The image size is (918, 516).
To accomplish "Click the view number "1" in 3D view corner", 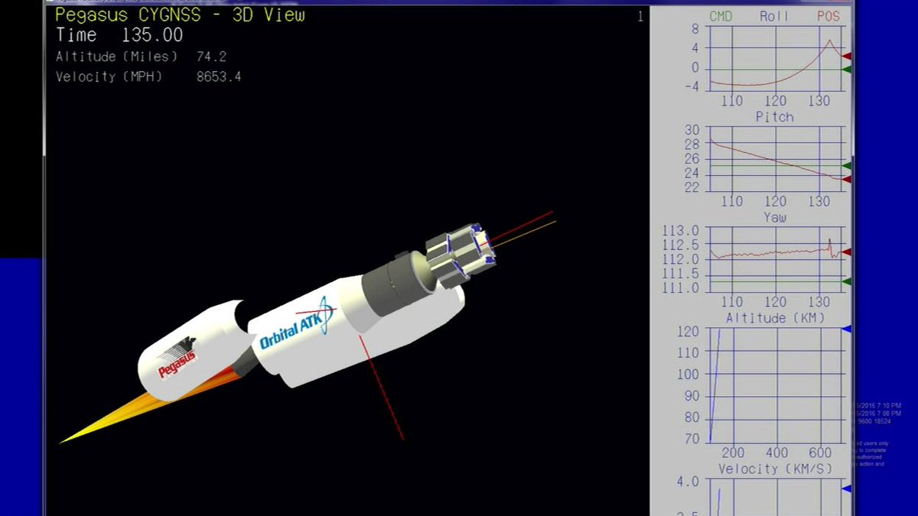I will pyautogui.click(x=640, y=17).
